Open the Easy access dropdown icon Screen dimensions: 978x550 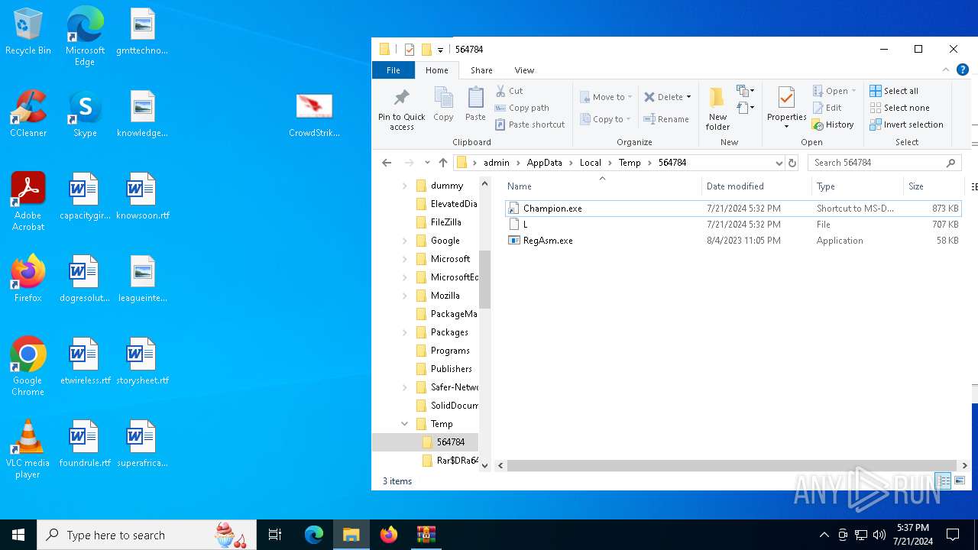(x=746, y=108)
